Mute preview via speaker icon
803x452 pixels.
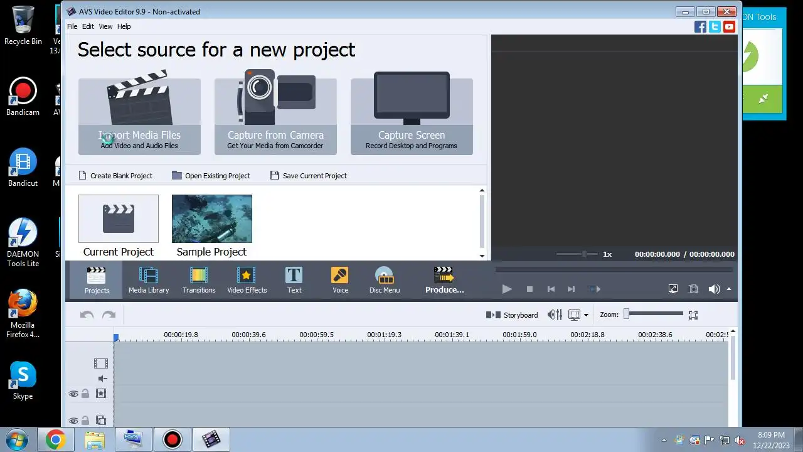[714, 289]
